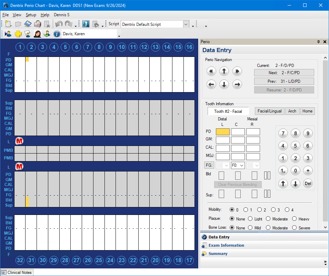Viewport: 329px width, 276px height.
Task: Save the current perio exam
Action: coord(28,23)
